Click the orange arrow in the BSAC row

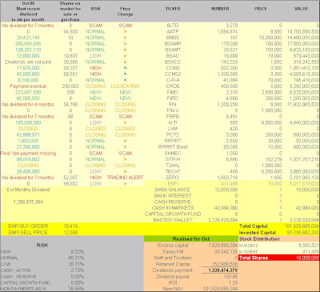click(x=125, y=56)
